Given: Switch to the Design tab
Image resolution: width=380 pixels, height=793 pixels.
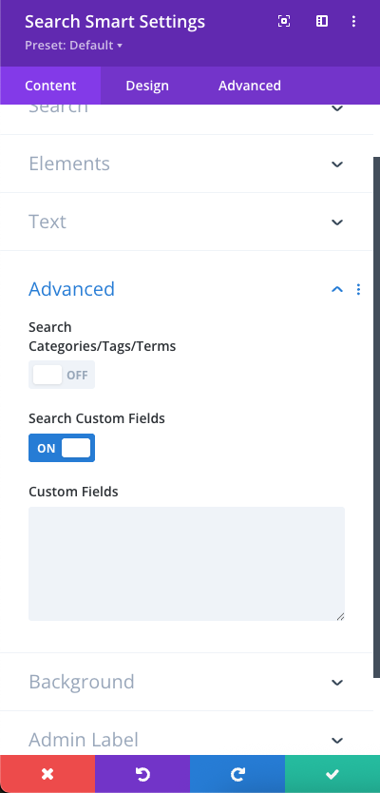Looking at the screenshot, I should click(x=147, y=86).
